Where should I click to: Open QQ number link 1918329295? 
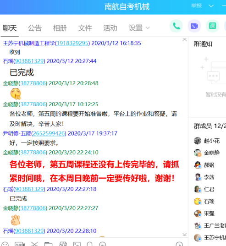point(72,43)
